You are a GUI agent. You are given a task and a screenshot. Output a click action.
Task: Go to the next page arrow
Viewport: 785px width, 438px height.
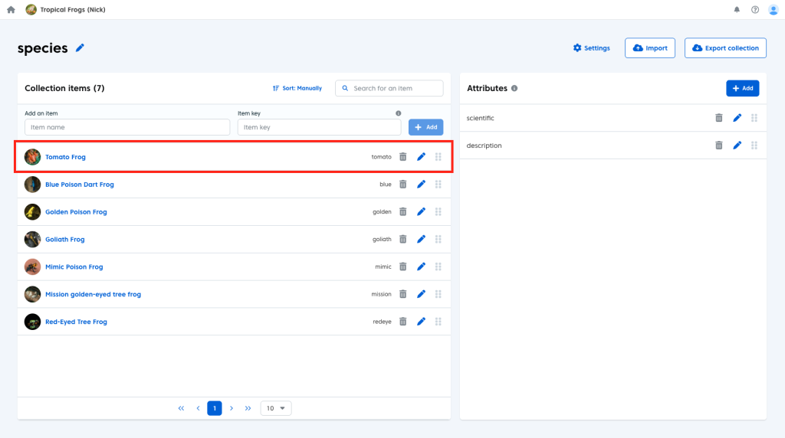[x=232, y=408]
